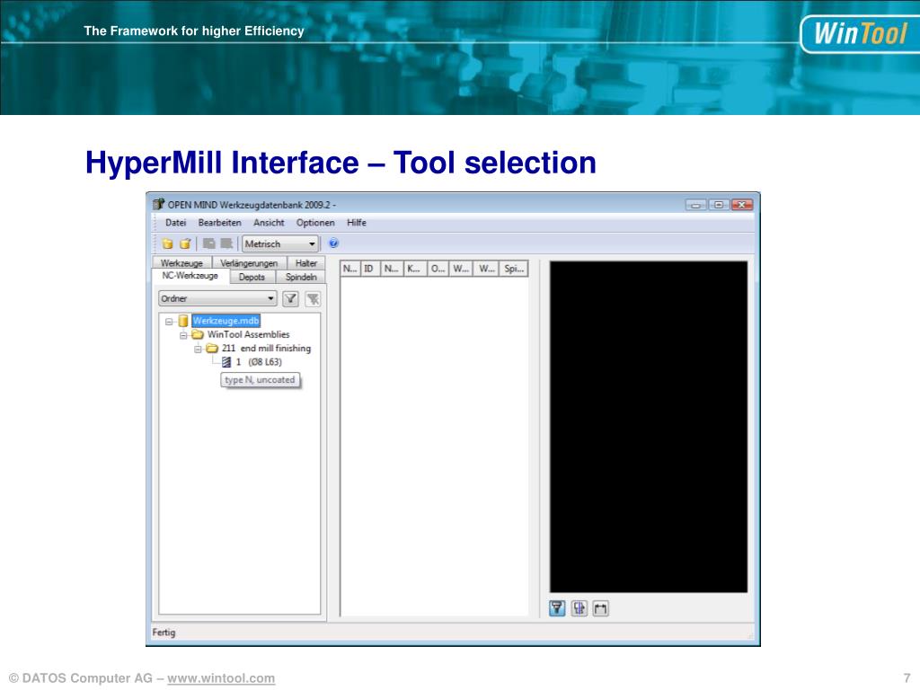Collapse the 211 end mill finishing node
Image resolution: width=920 pixels, height=690 pixels.
point(198,349)
